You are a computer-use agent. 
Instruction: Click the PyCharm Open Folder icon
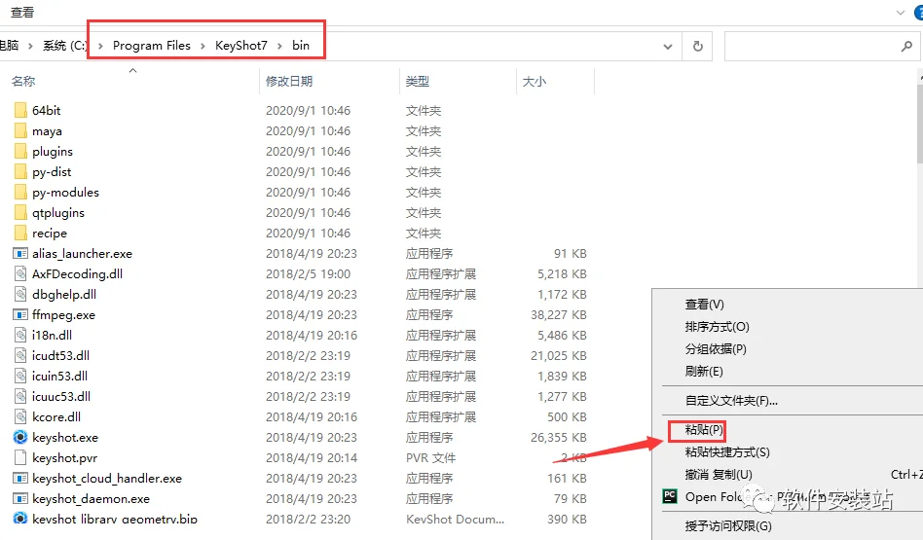(670, 496)
